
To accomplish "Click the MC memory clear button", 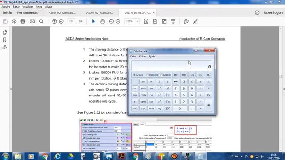I will (x=175, y=75).
